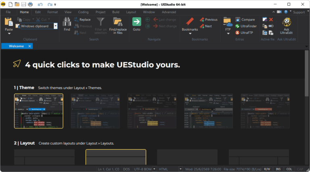Click the Paste clipboard icon

click(9, 22)
